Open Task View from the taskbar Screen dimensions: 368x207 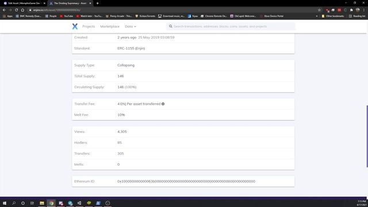tap(32, 203)
